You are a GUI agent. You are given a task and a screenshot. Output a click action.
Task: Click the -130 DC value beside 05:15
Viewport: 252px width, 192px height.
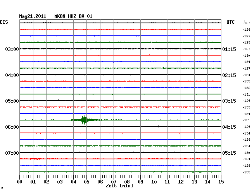246,153
